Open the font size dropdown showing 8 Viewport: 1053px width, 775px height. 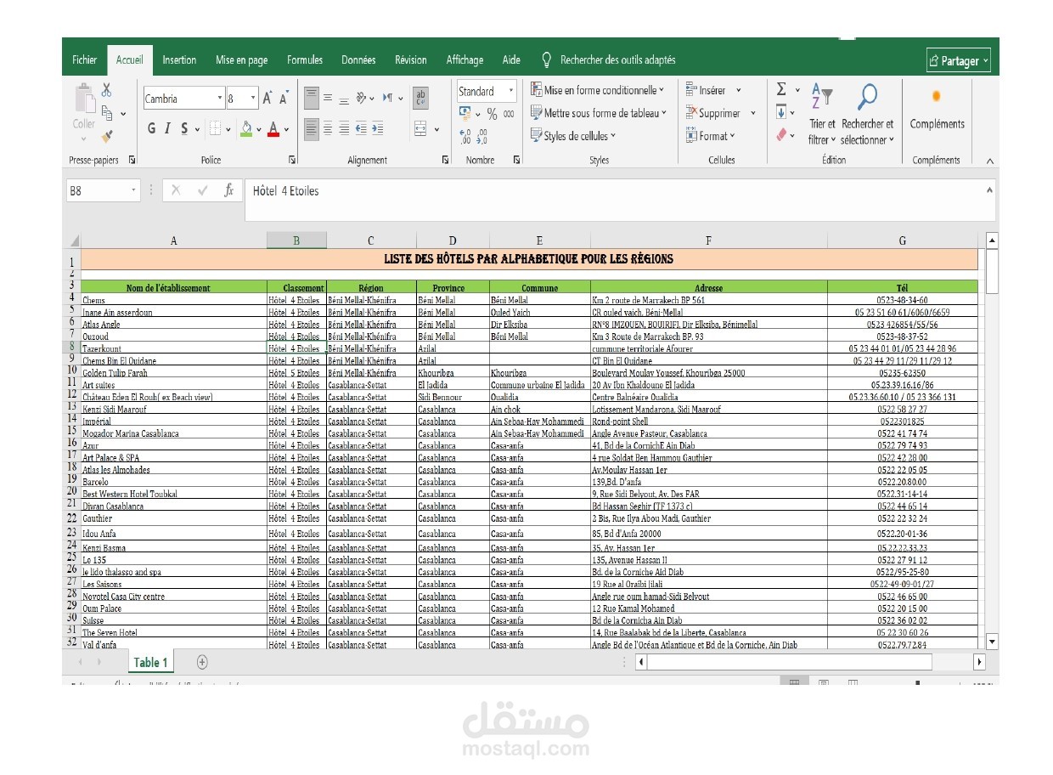[x=254, y=99]
